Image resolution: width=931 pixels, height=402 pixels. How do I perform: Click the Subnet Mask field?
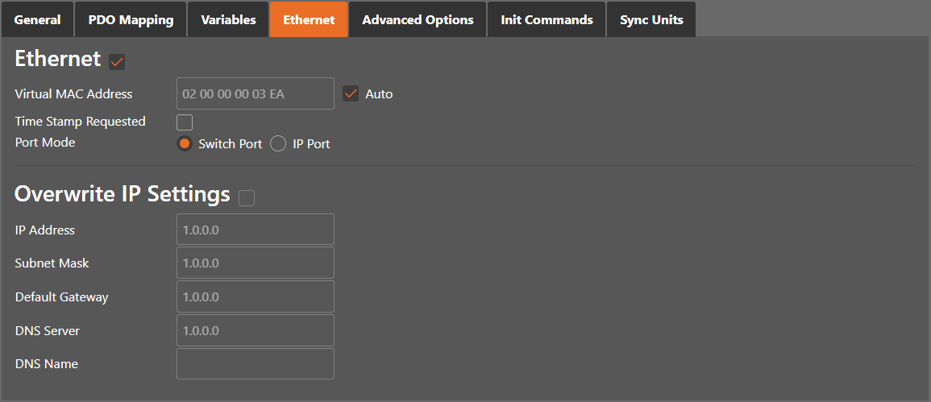(x=255, y=263)
